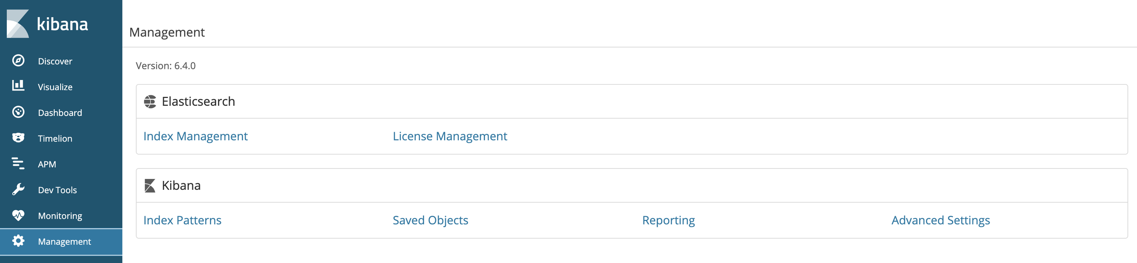Viewport: 1137px width, 263px height.
Task: Open Monitoring via the heartbeat icon
Action: 18,215
